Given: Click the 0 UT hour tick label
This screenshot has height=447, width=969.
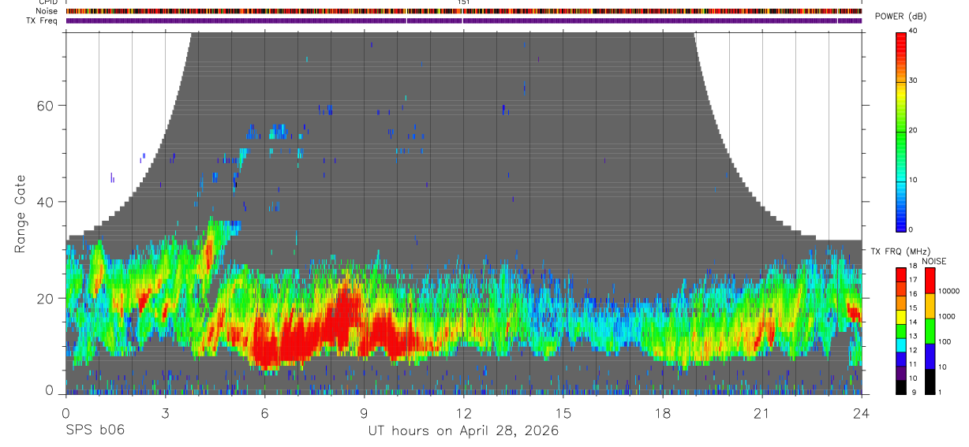Looking at the screenshot, I should (65, 413).
